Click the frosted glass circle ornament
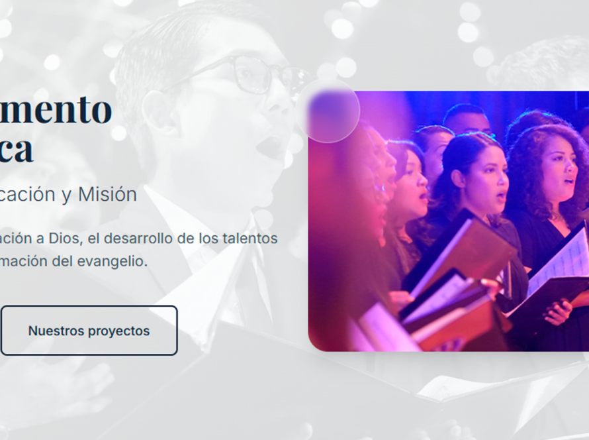This screenshot has width=589, height=440. tap(328, 111)
